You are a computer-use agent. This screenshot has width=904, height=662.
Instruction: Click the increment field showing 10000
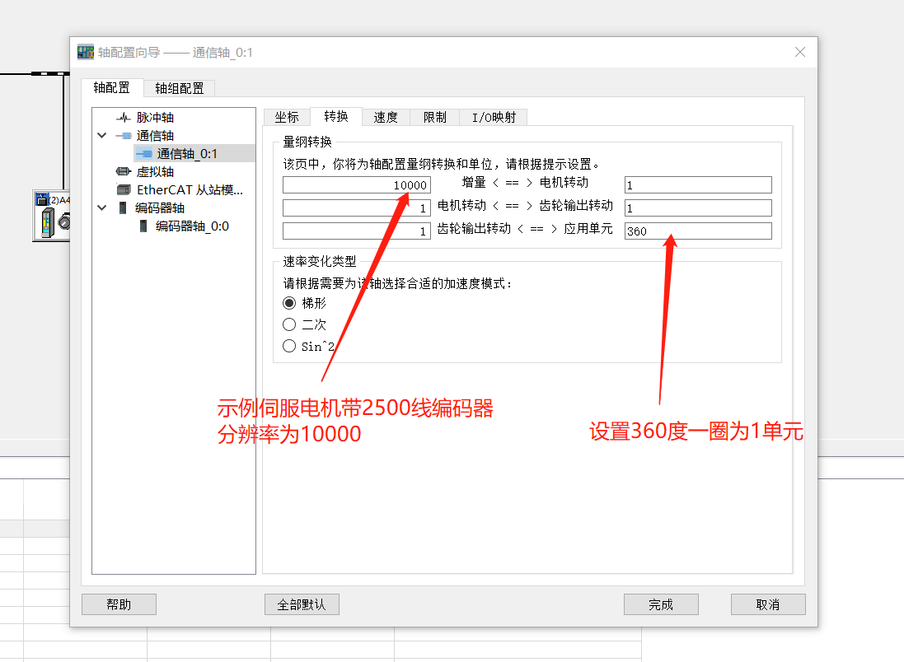(x=356, y=185)
